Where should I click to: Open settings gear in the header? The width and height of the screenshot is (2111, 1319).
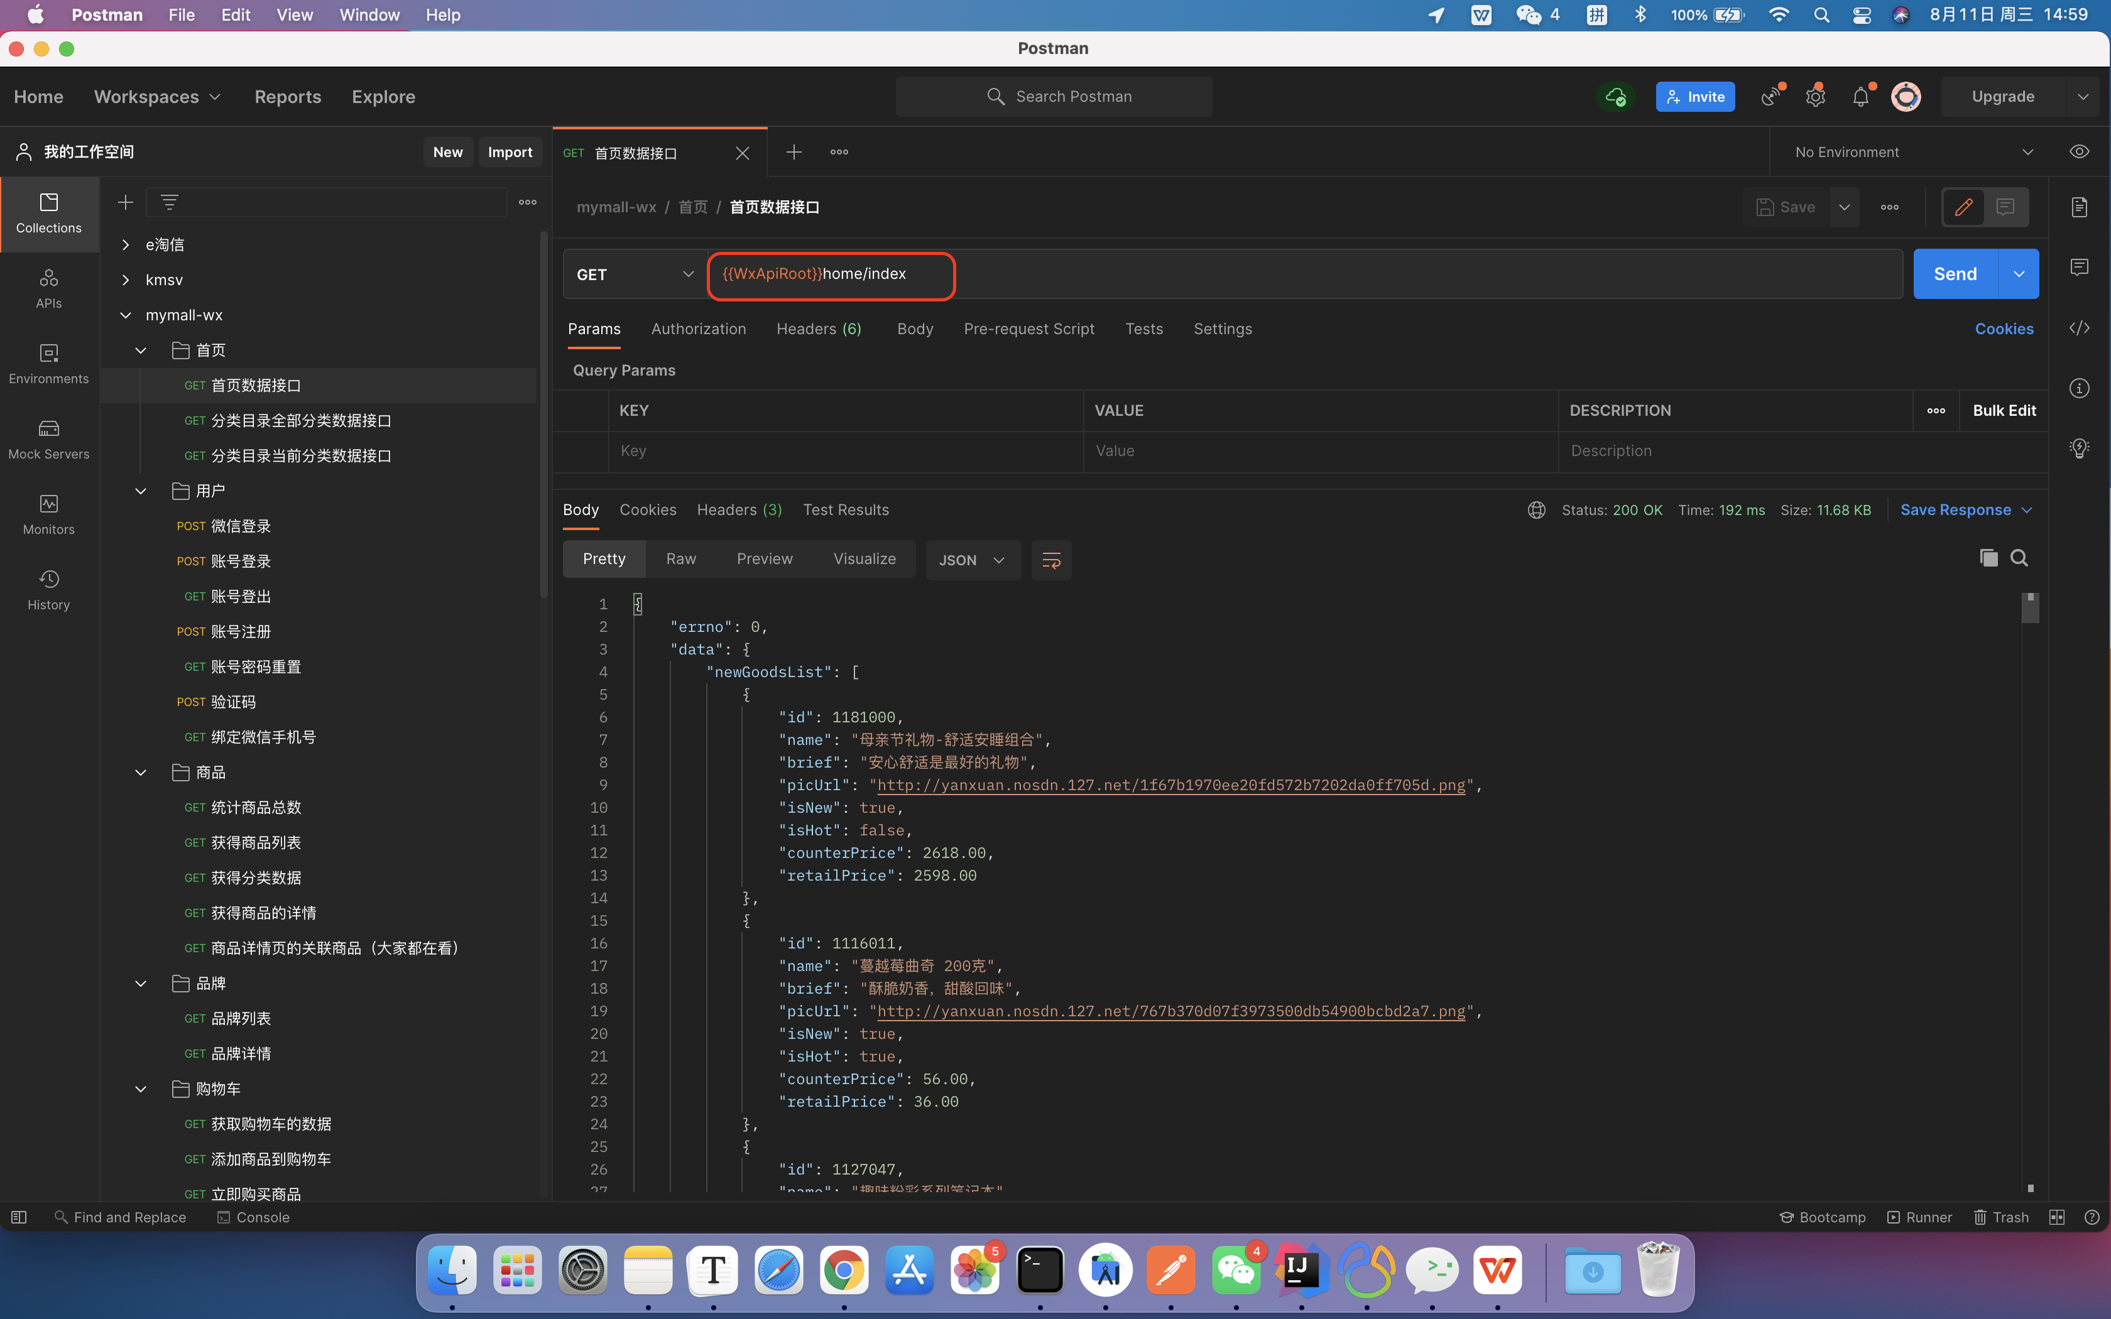tap(1815, 97)
